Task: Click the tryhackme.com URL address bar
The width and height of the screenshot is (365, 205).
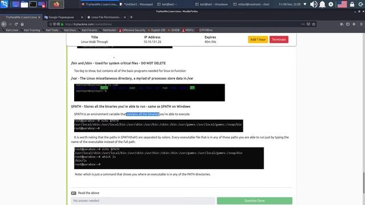Action: (181, 24)
